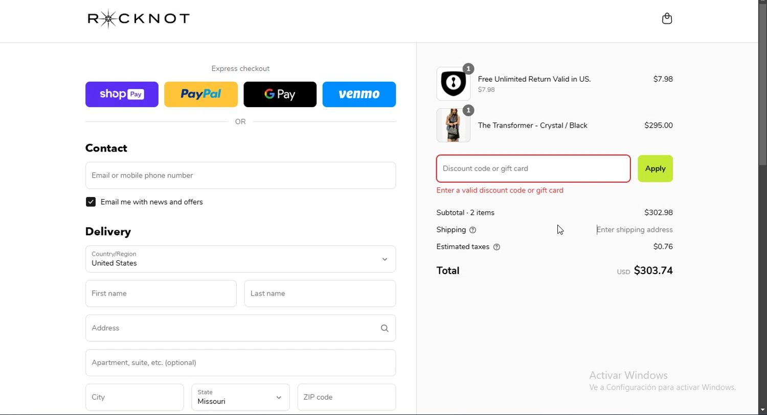Click the Apartment, suite, etc. field

point(240,363)
